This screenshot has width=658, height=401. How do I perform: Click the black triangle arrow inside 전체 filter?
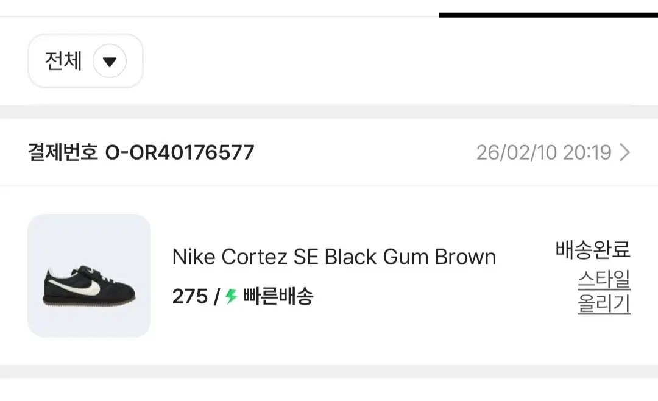pos(110,62)
